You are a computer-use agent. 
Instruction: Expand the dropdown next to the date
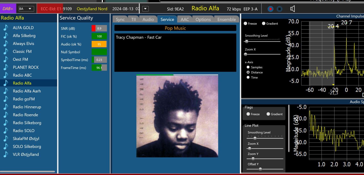pyautogui.click(x=145, y=9)
